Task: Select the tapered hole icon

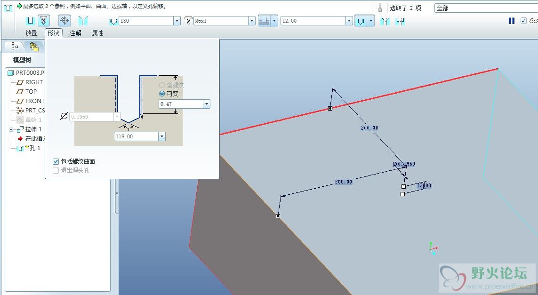Action: click(83, 21)
